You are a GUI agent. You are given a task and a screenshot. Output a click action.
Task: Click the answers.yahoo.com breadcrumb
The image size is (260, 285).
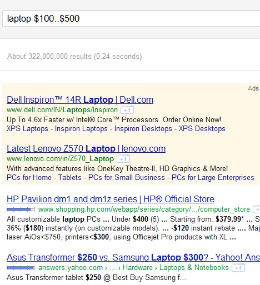click(x=71, y=268)
